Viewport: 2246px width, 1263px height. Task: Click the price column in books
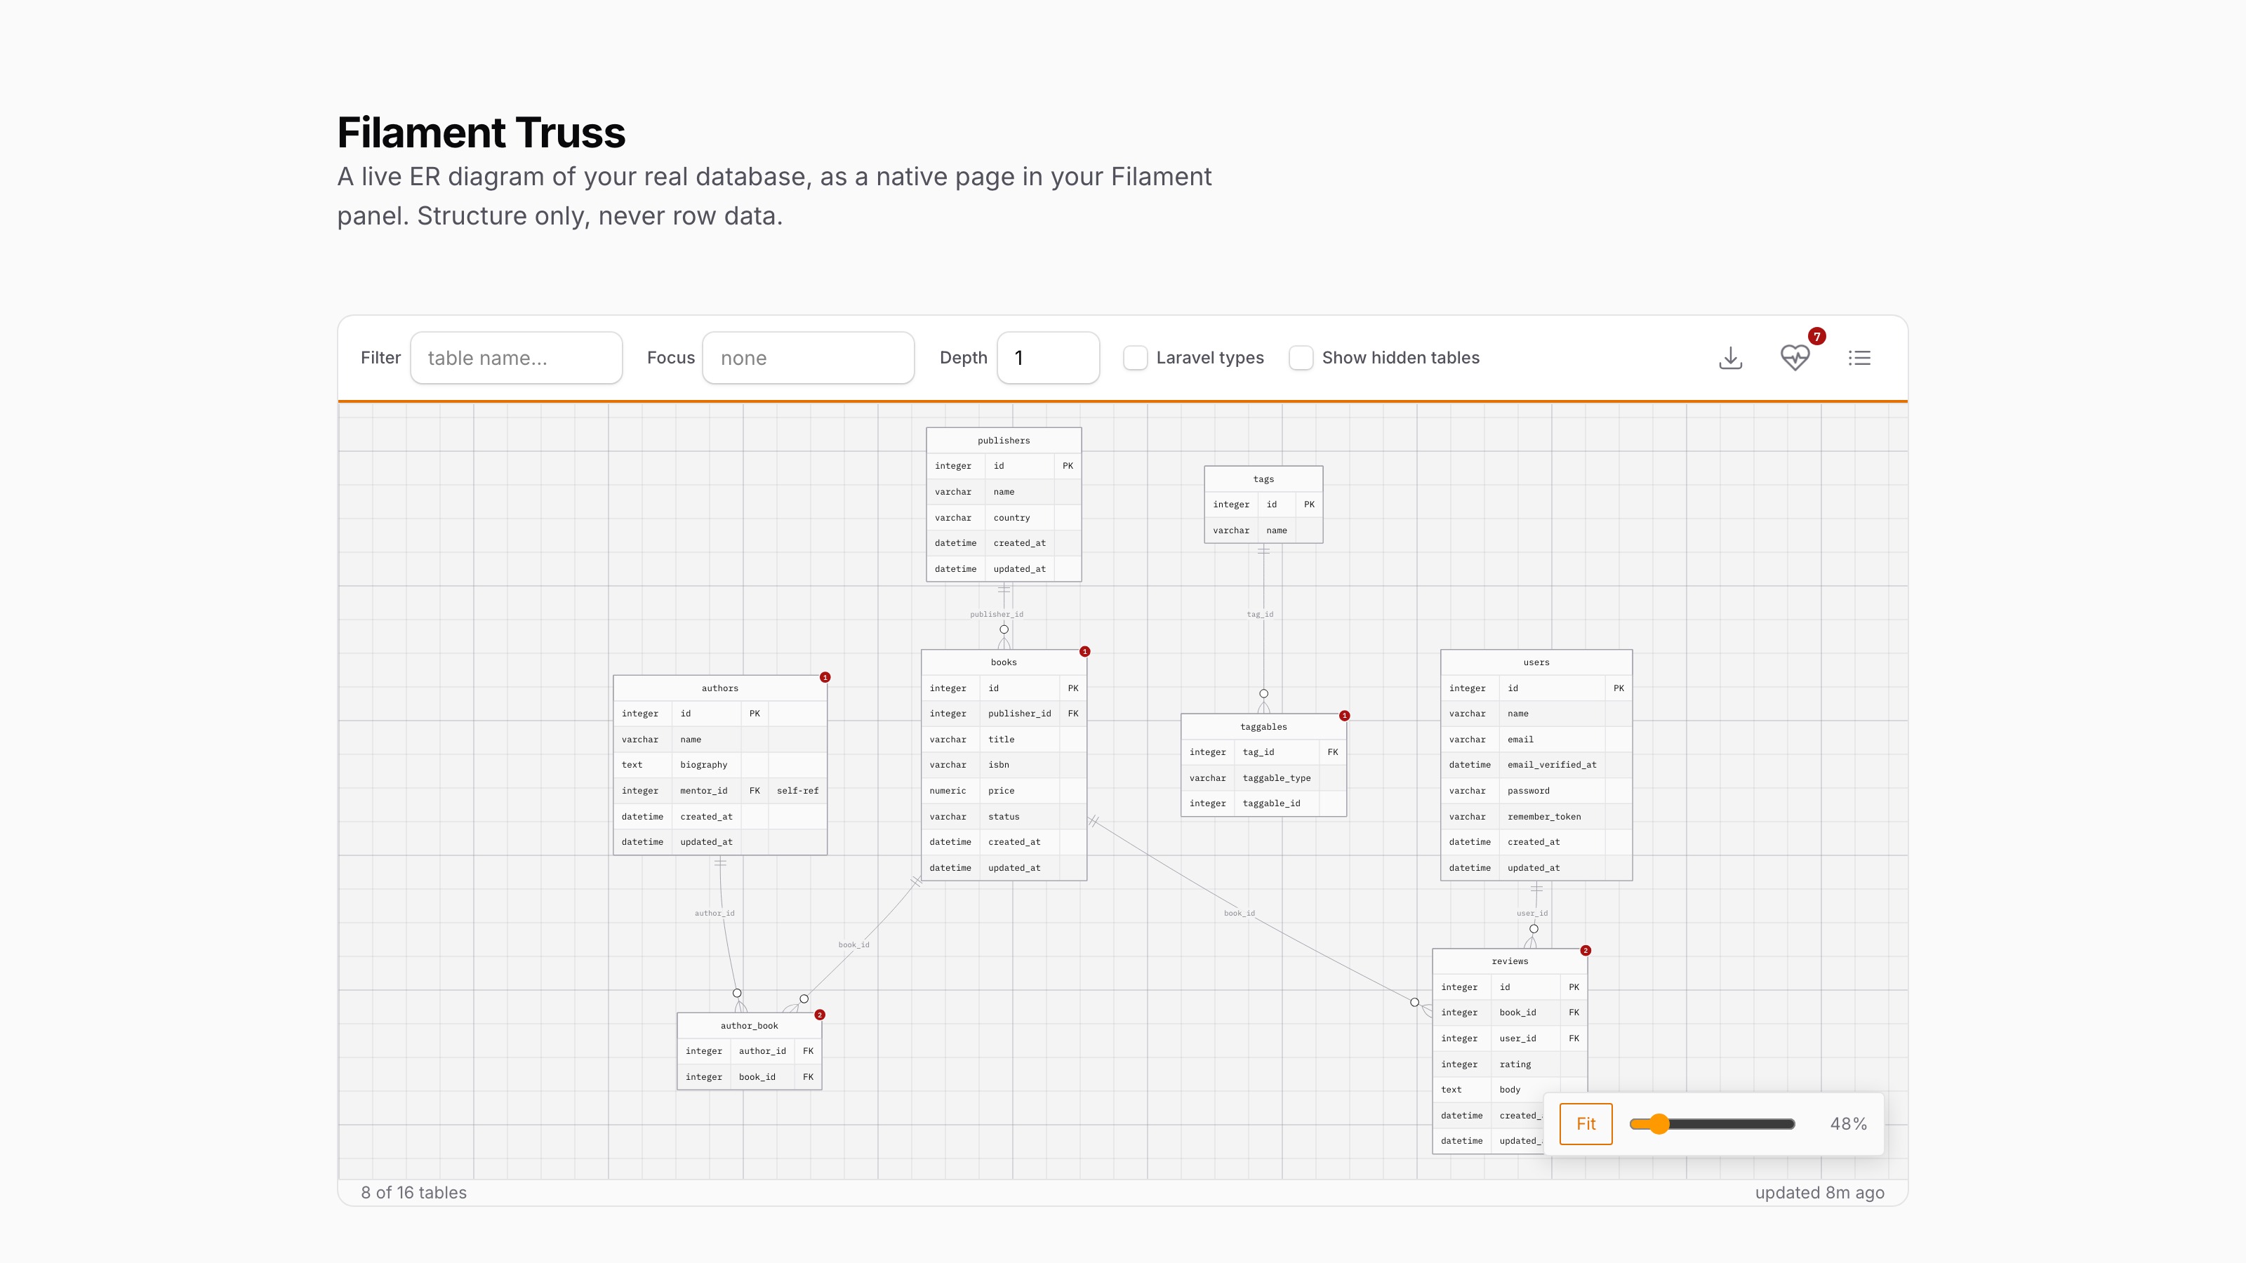[x=1004, y=791]
